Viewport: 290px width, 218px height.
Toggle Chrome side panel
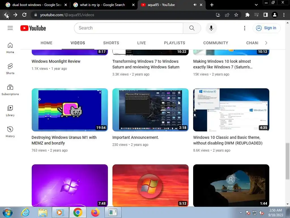click(265, 15)
